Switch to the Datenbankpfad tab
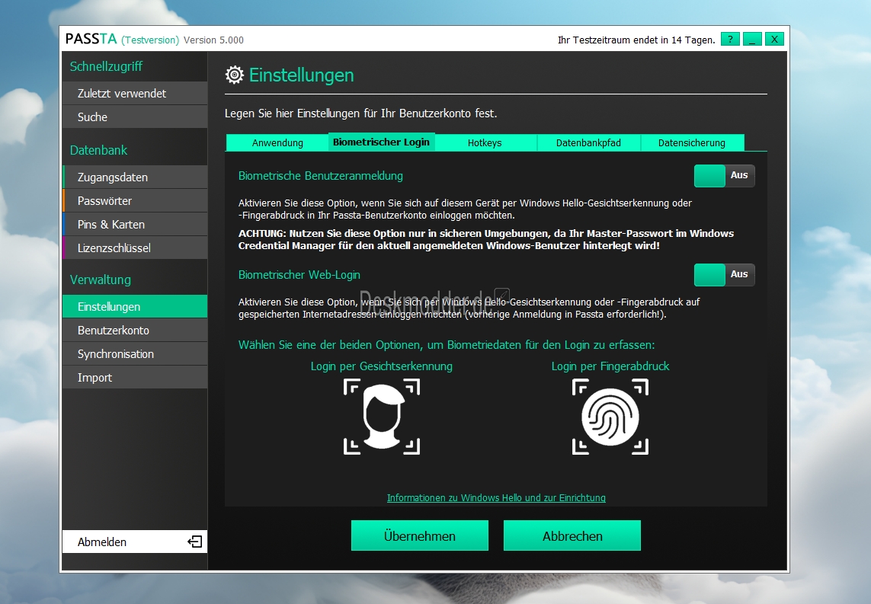 [588, 142]
